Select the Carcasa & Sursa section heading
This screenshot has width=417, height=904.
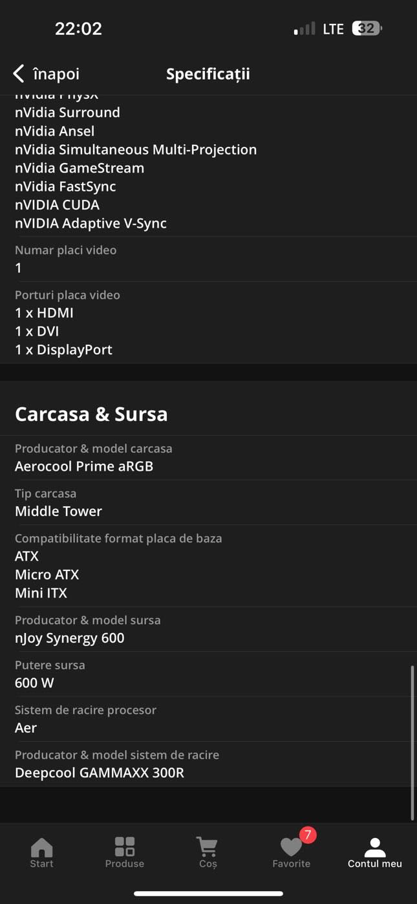click(91, 414)
